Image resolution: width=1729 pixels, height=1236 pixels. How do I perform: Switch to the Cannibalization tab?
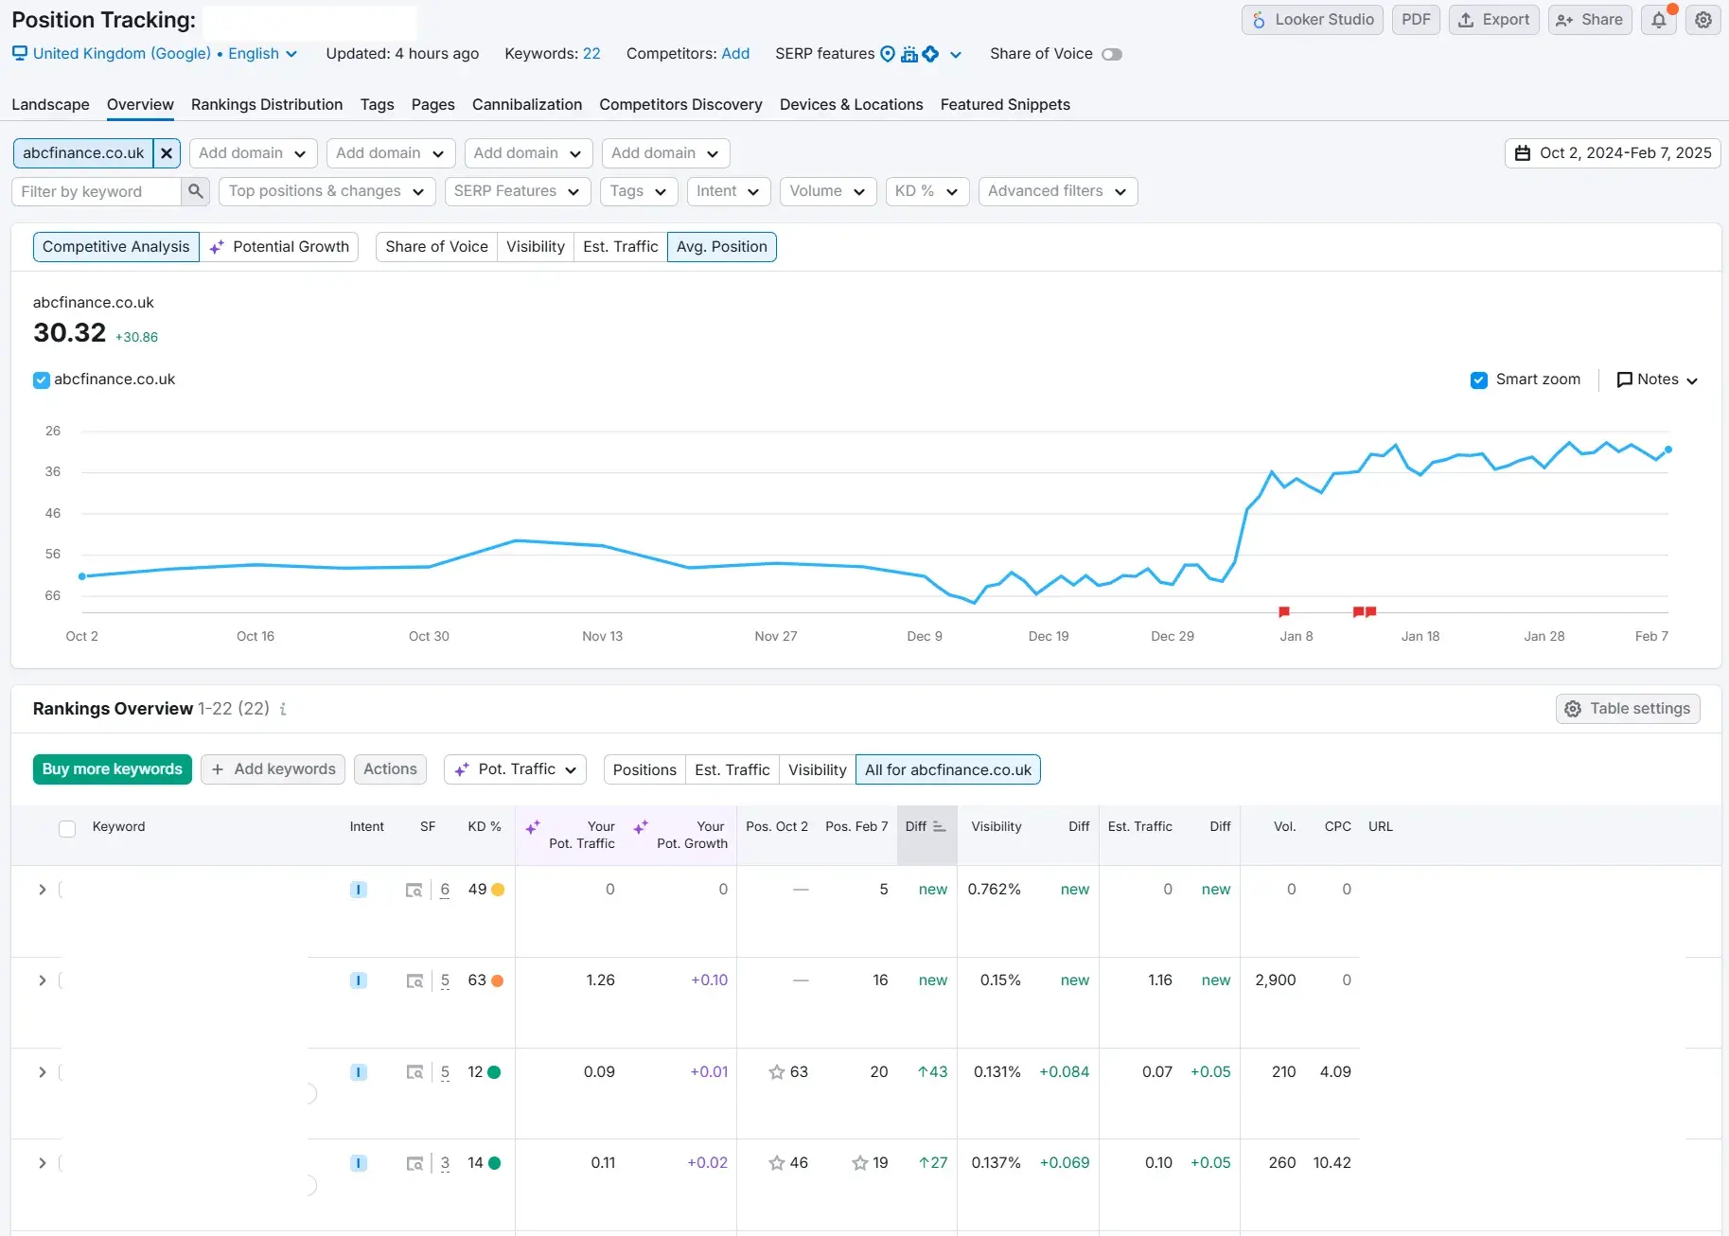point(526,104)
